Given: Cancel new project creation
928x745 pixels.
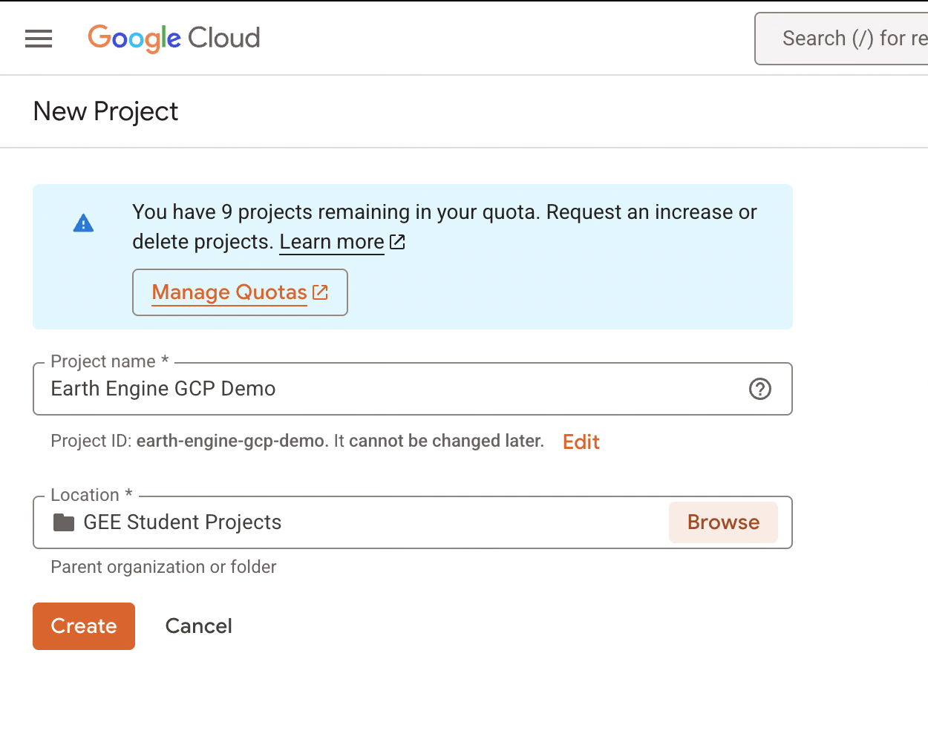Looking at the screenshot, I should click(x=198, y=626).
